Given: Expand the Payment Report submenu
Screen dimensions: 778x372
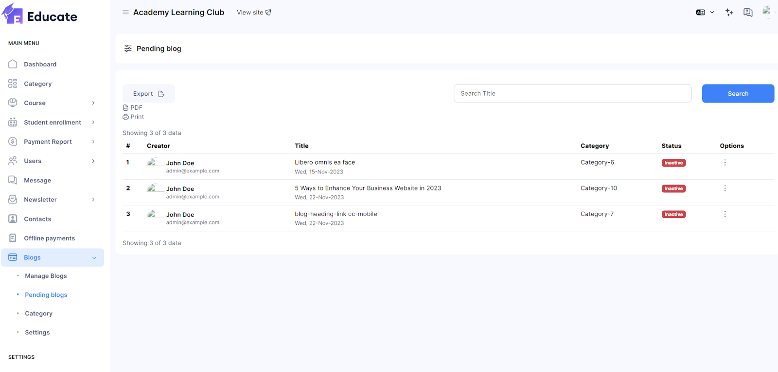Looking at the screenshot, I should (93, 142).
